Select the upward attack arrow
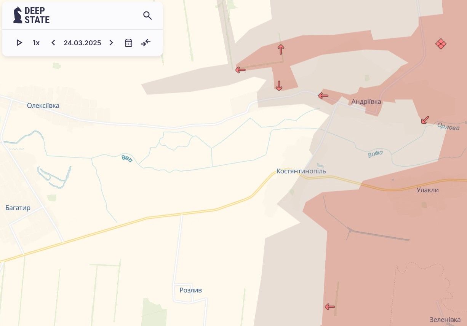Image resolution: width=467 pixels, height=326 pixels. tap(281, 49)
